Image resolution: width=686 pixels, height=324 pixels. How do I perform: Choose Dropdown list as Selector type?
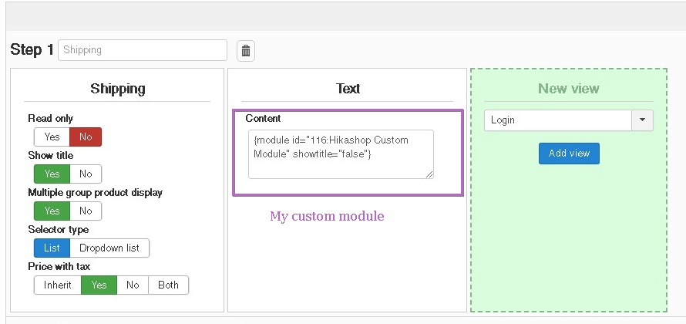(109, 248)
